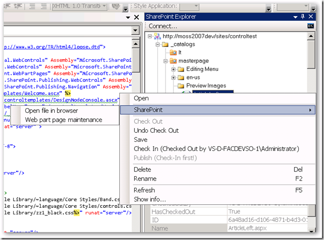Open the editor's active files dropdown arrow
The image size is (324, 240).
pyautogui.click(x=128, y=18)
